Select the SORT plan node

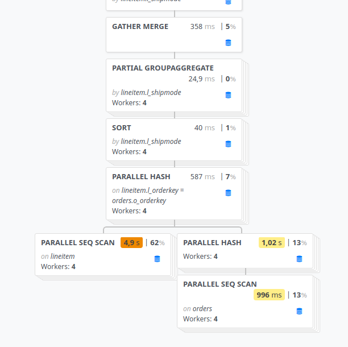click(x=174, y=139)
